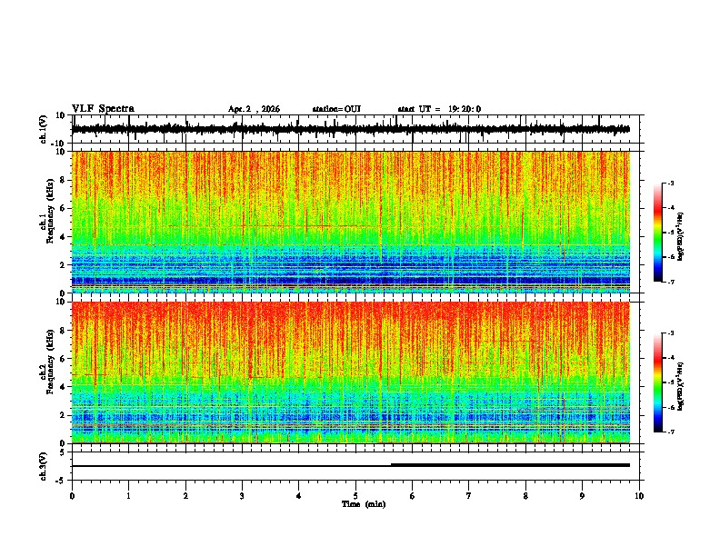
Task: Click inside the ch.2 spectrogram panel
Action: pos(351,372)
